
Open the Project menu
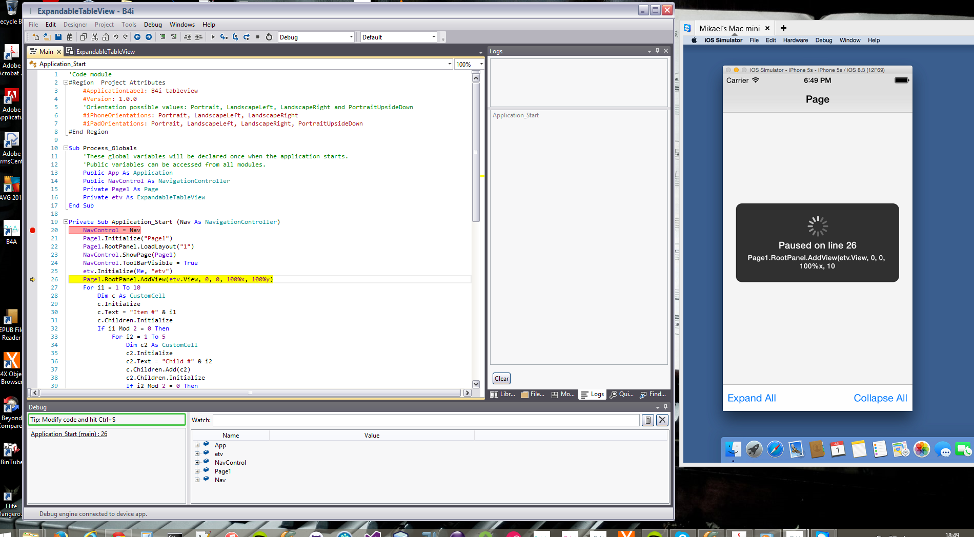point(104,25)
